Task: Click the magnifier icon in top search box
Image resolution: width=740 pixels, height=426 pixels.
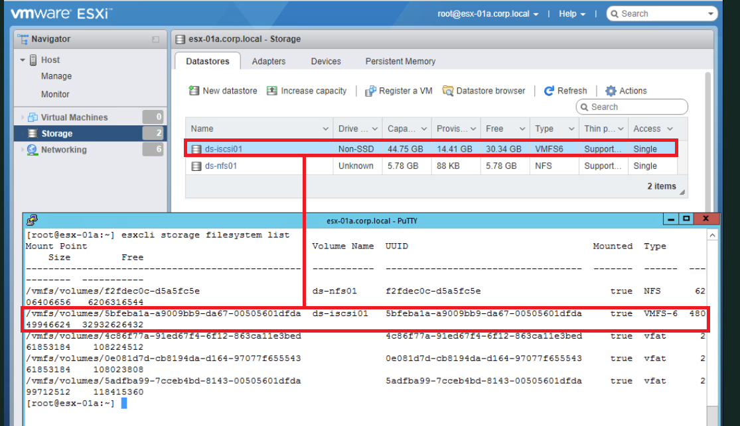Action: (615, 14)
